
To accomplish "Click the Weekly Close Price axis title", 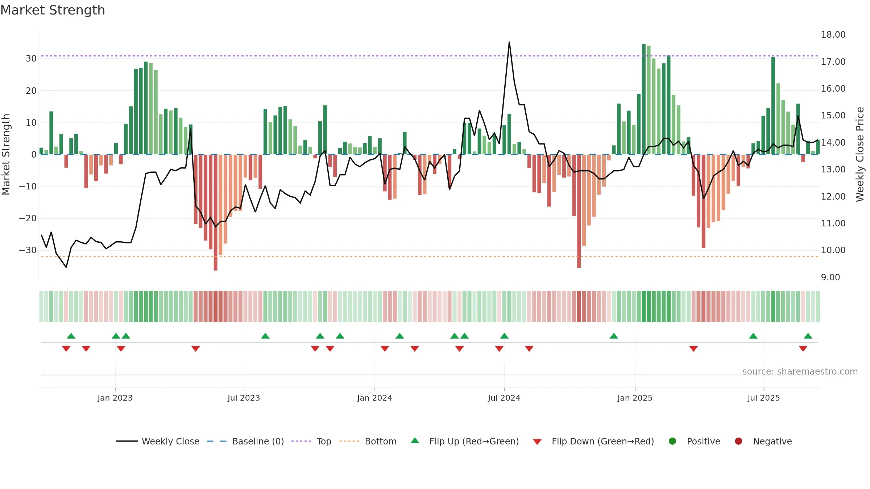I will [x=860, y=154].
